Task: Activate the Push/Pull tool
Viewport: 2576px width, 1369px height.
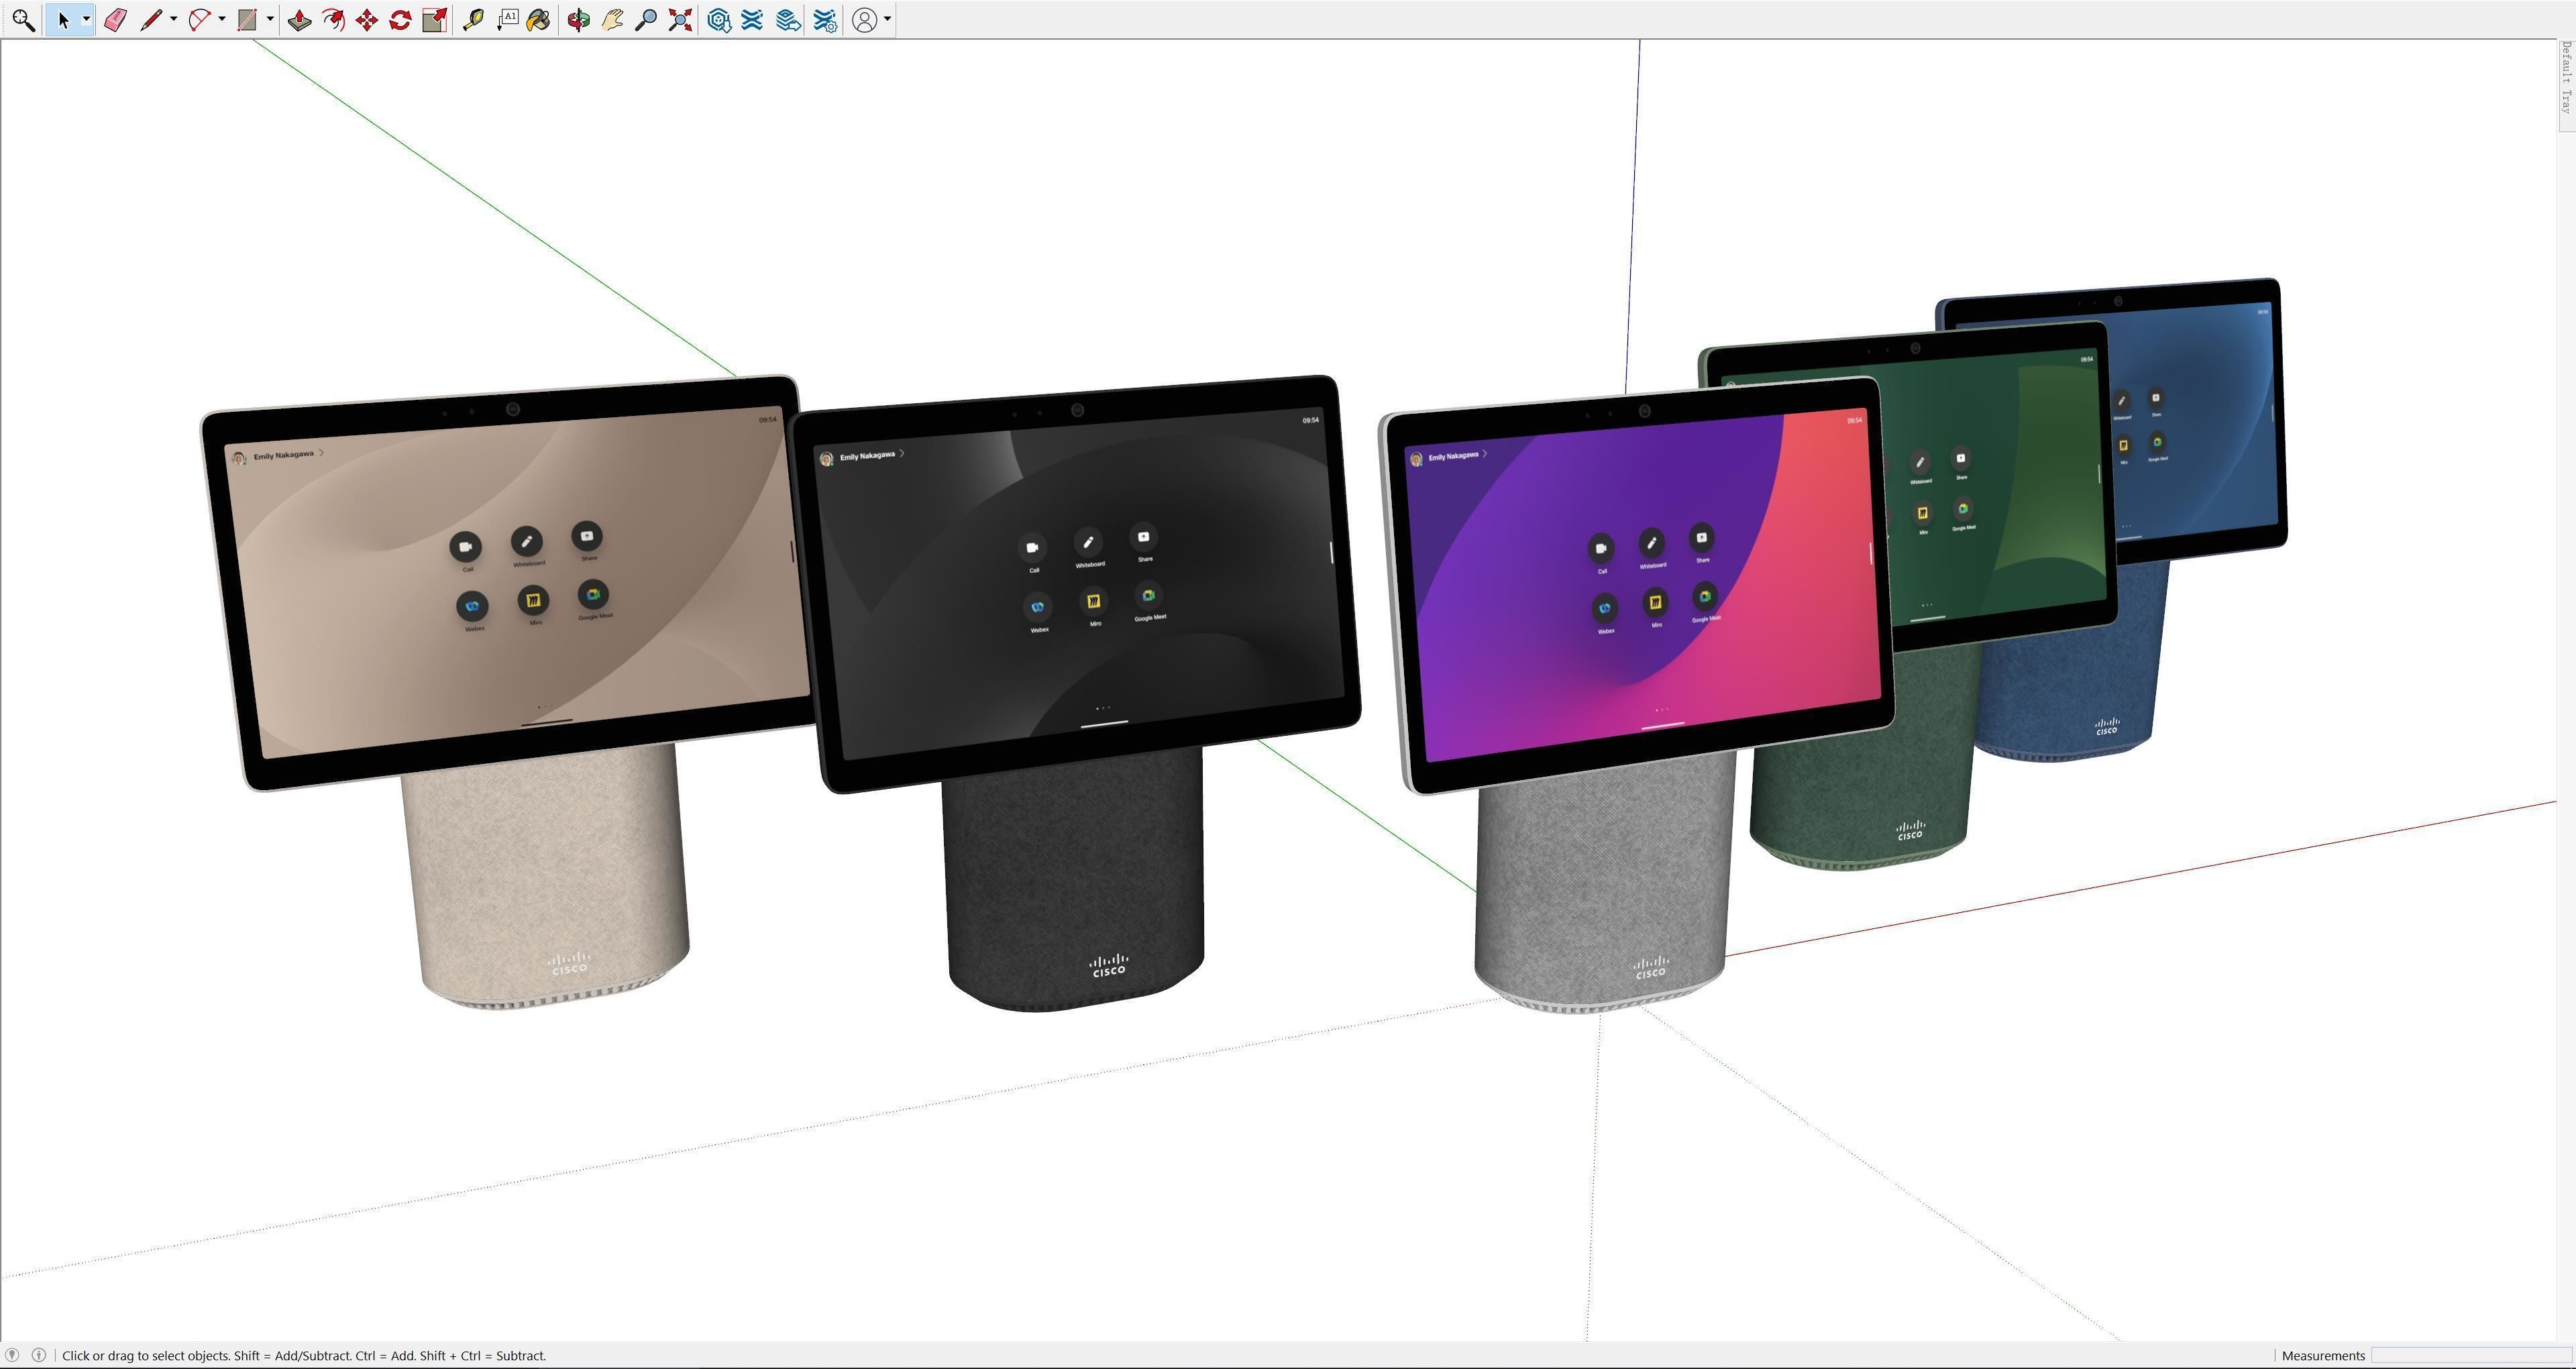Action: tap(299, 19)
